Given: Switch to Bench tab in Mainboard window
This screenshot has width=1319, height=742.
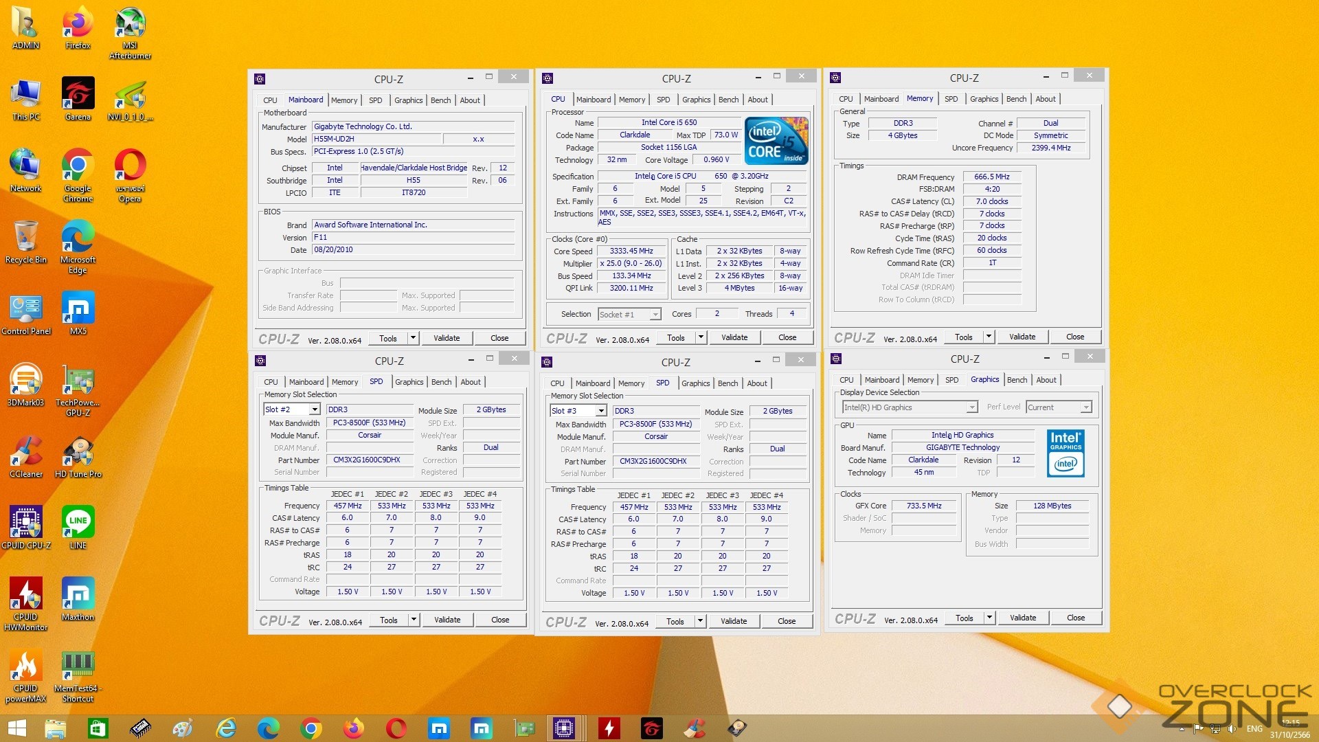Looking at the screenshot, I should [440, 100].
